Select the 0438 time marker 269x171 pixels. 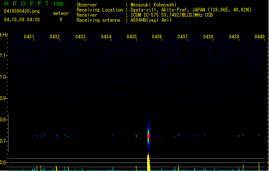(x=208, y=37)
